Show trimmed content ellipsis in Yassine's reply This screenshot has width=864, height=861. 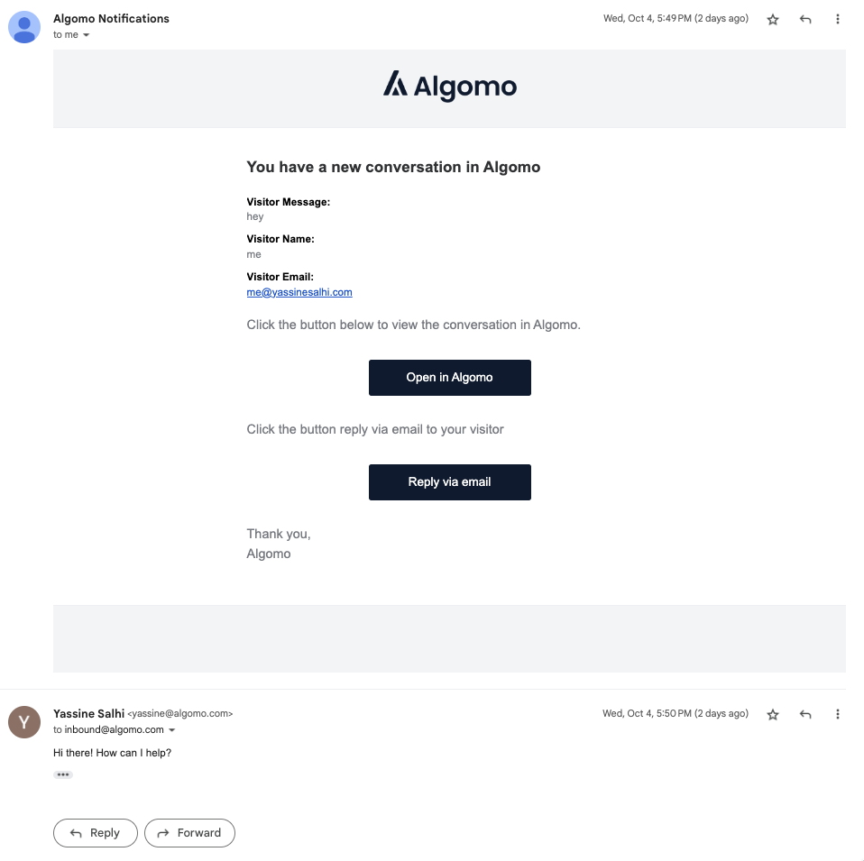(x=63, y=774)
